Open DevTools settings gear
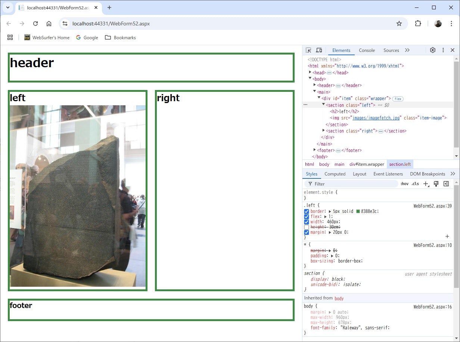This screenshot has width=460, height=342. (432, 50)
